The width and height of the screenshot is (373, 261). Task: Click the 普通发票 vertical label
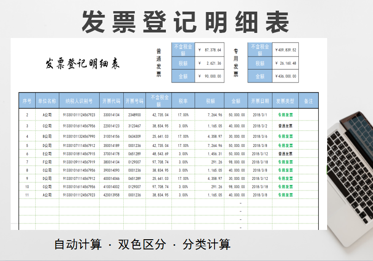pyautogui.click(x=158, y=63)
